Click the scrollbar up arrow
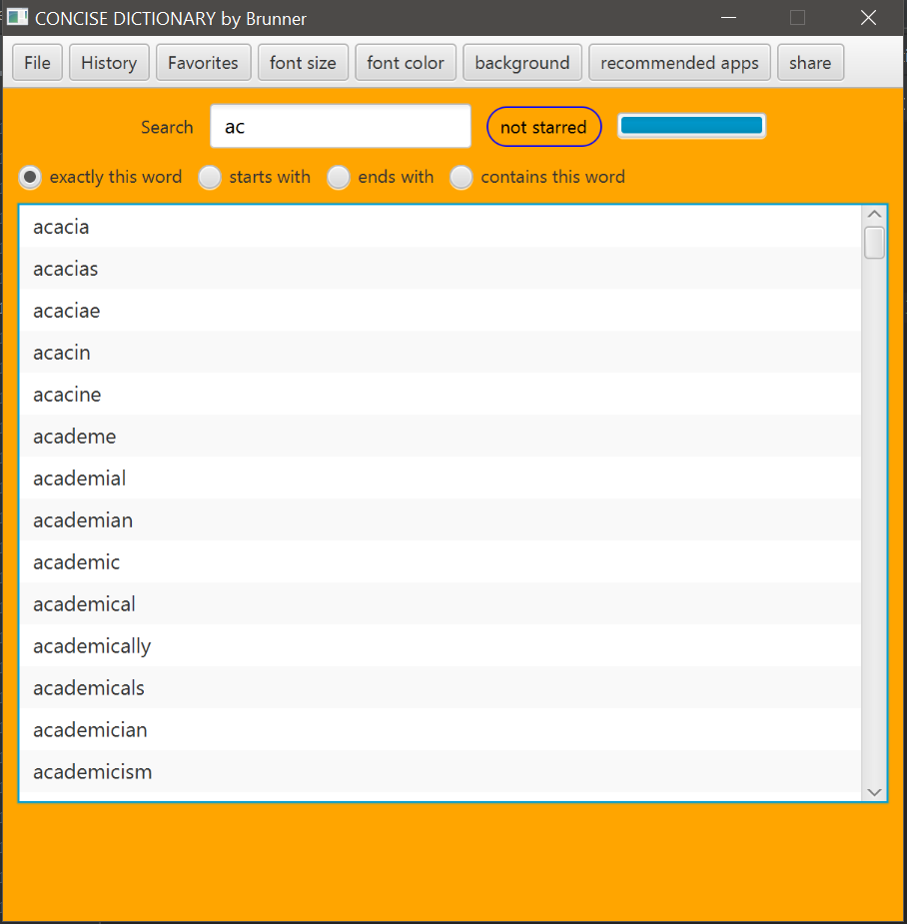 [x=875, y=214]
